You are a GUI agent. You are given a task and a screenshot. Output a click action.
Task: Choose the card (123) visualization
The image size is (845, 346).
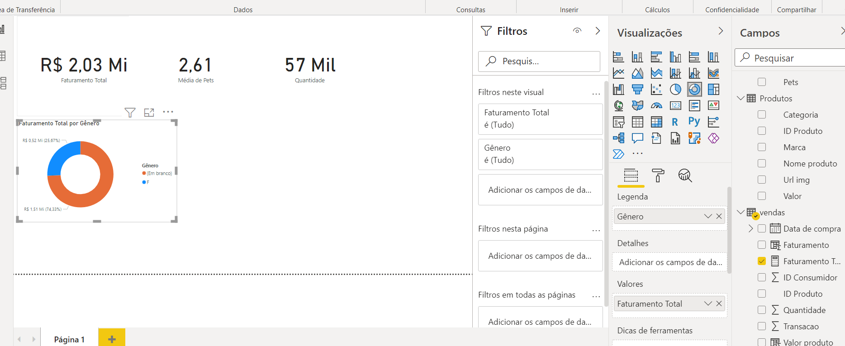click(675, 106)
